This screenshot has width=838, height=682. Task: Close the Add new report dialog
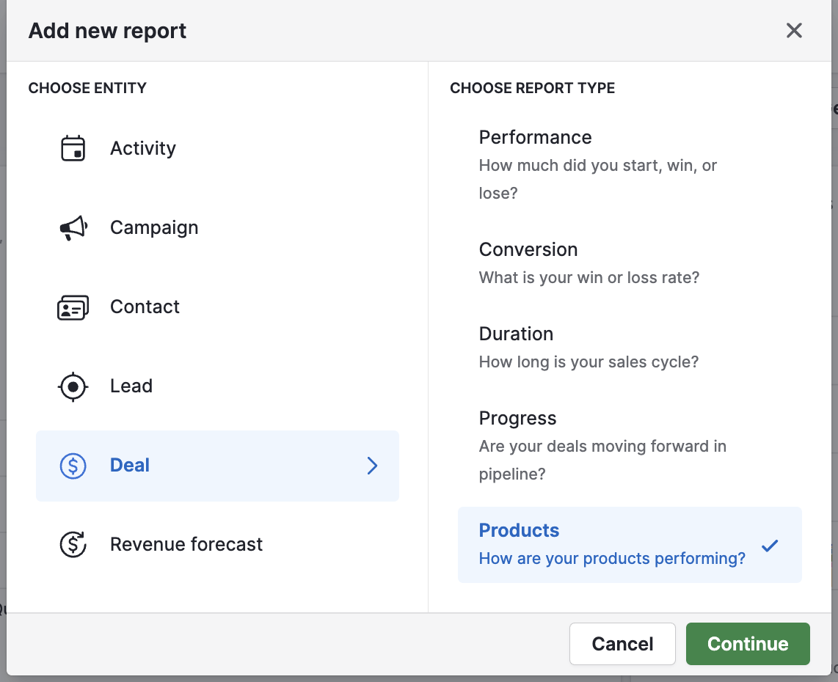(x=794, y=31)
